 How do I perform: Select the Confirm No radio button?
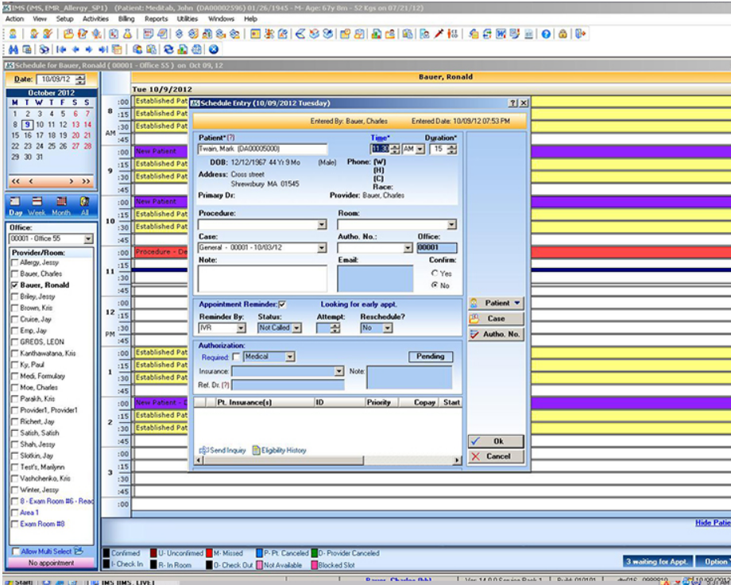pyautogui.click(x=435, y=285)
